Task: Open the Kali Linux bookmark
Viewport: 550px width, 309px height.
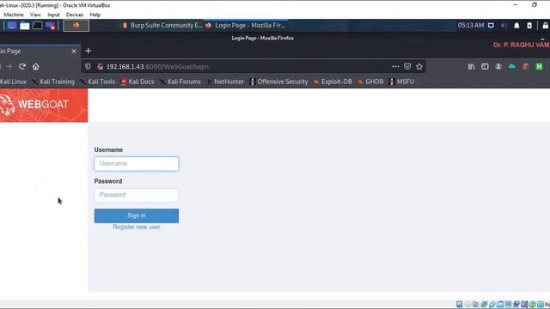Action: click(13, 82)
